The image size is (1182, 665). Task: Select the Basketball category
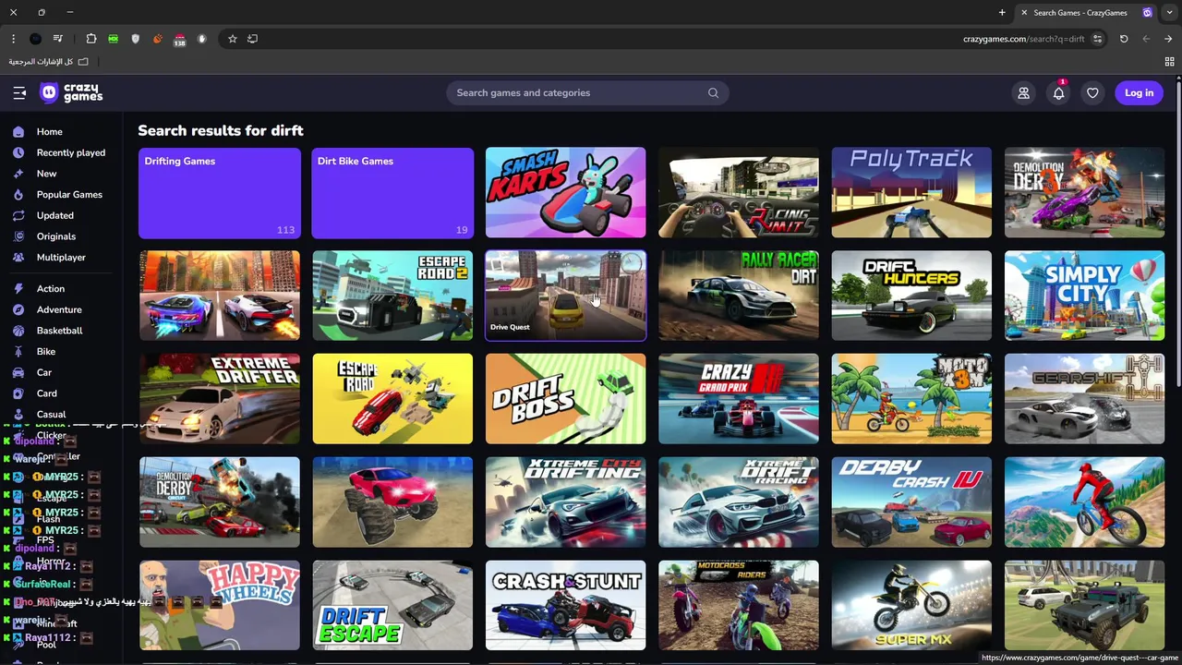[x=60, y=331]
